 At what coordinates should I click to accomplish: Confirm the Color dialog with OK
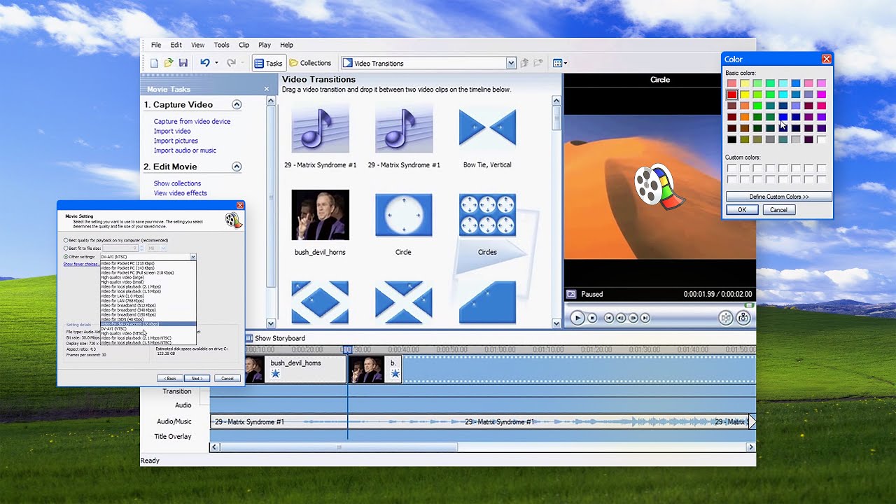tap(741, 210)
